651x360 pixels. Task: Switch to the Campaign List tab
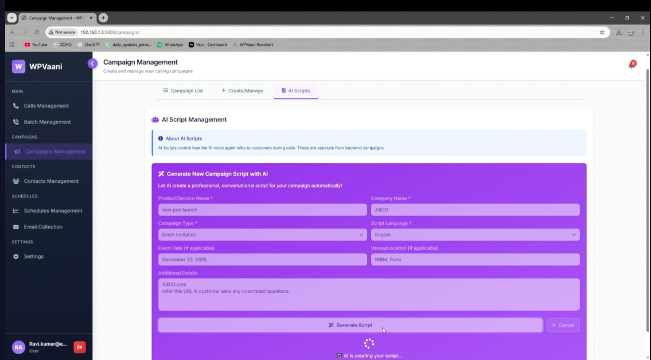[x=182, y=90]
